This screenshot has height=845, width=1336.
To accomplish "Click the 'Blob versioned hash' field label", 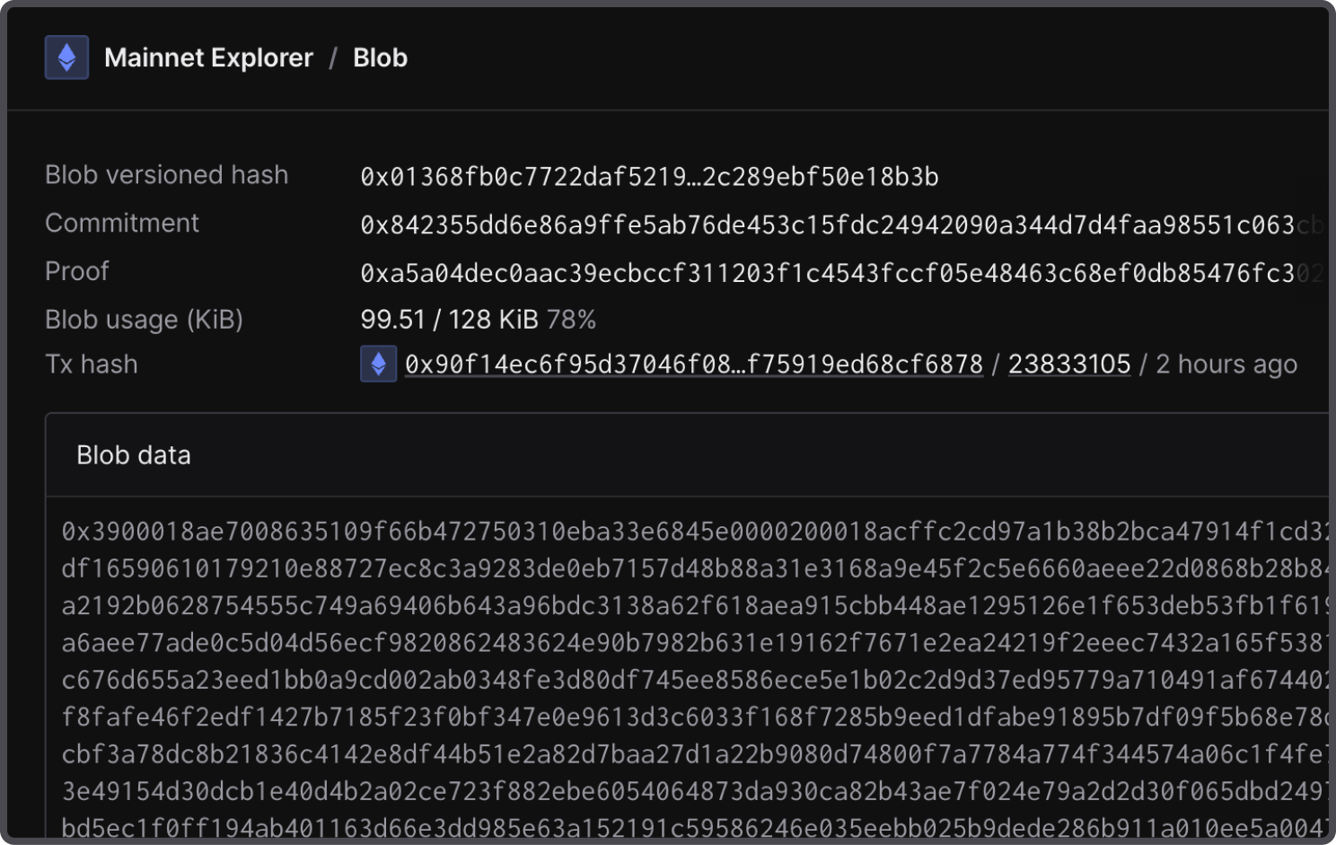I will point(167,175).
